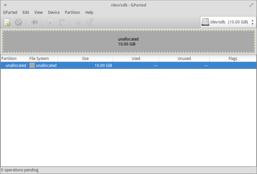The height and width of the screenshot is (174, 257).
Task: Click the unallocated block in disk map
Action: (x=128, y=42)
